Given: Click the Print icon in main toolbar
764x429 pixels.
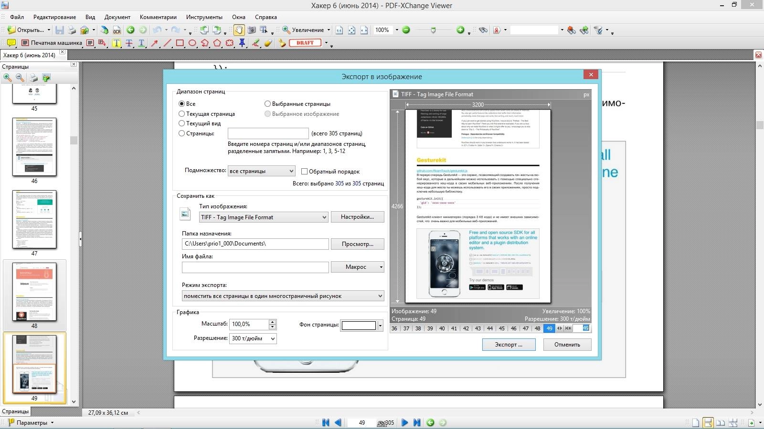Looking at the screenshot, I should coord(72,30).
